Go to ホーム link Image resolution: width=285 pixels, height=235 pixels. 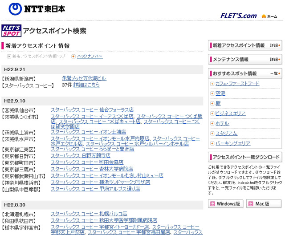(x=272, y=16)
